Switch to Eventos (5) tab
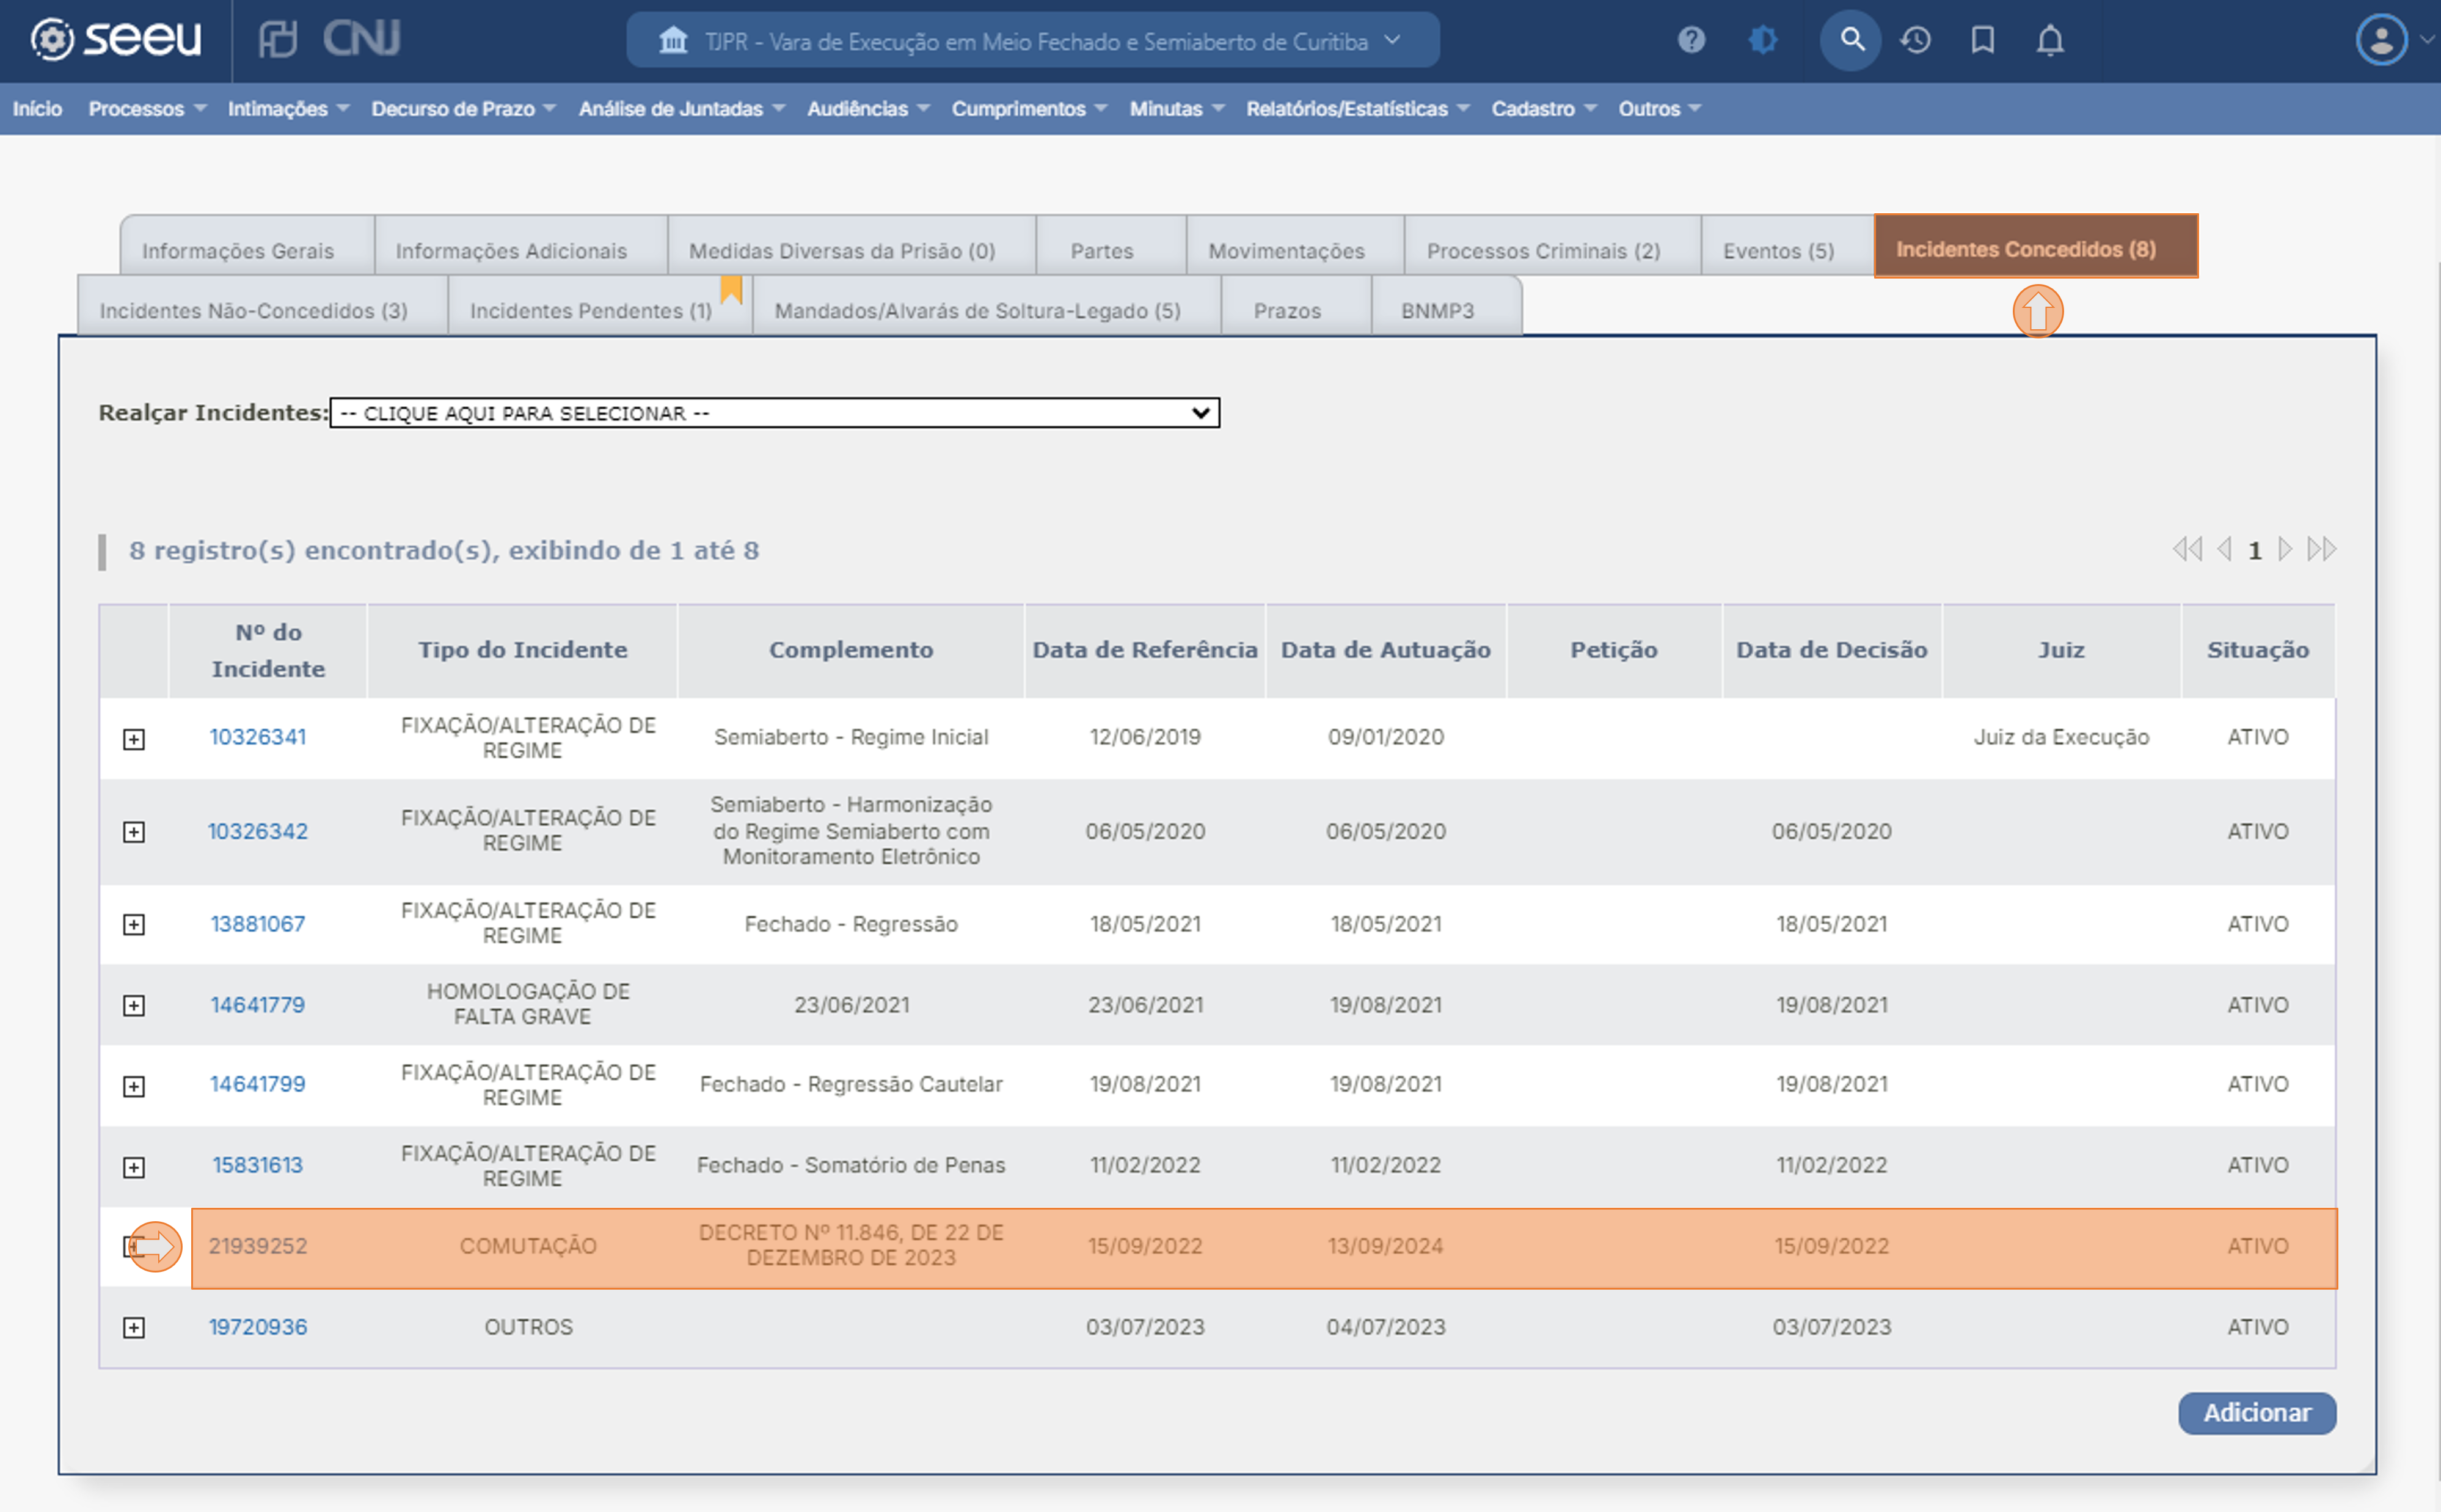 point(1787,247)
